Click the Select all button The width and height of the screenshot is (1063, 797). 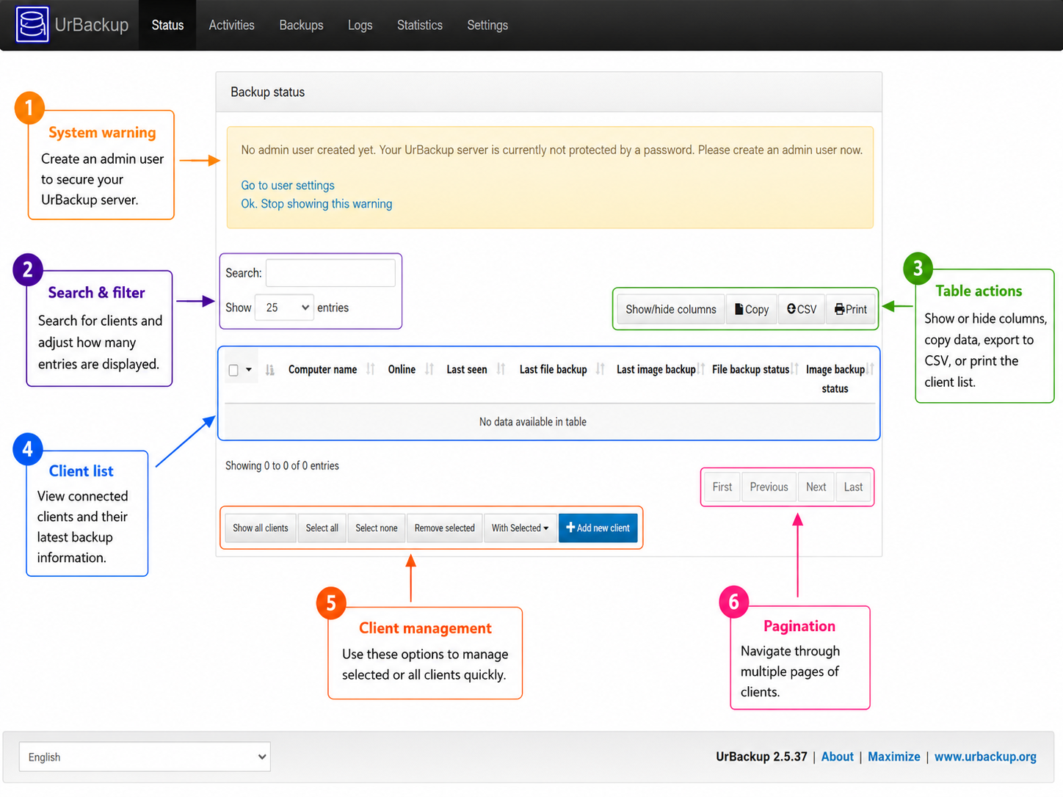pos(322,528)
